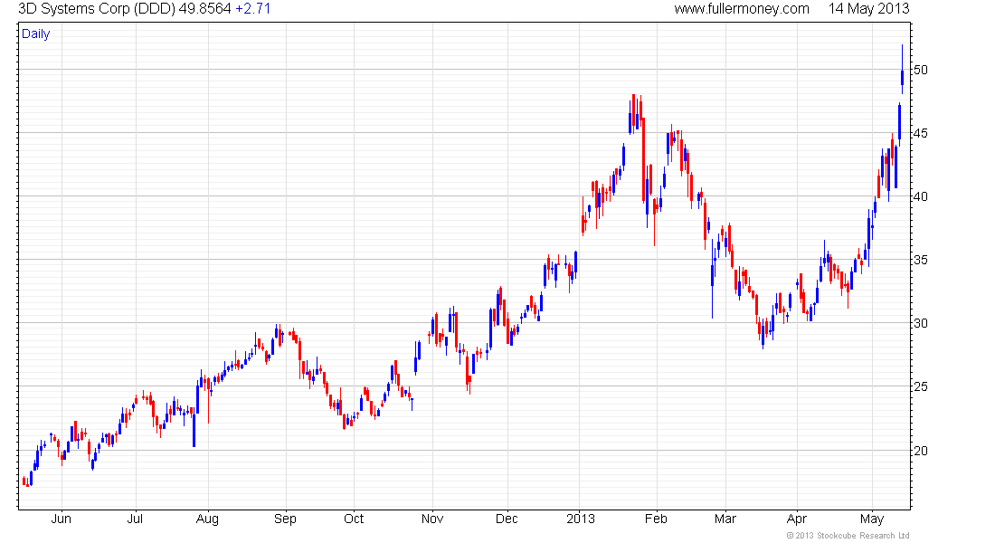Click the 2013 year label on axis
The height and width of the screenshot is (543, 995).
pos(581,519)
